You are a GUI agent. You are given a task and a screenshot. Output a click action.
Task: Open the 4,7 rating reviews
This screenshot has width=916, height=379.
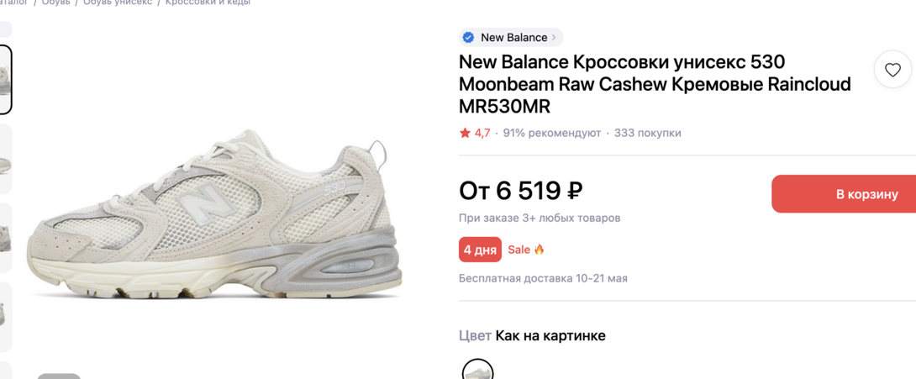482,133
